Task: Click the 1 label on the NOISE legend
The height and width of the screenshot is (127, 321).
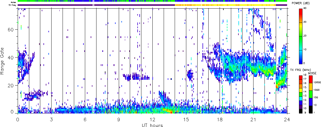Action: coord(314,112)
